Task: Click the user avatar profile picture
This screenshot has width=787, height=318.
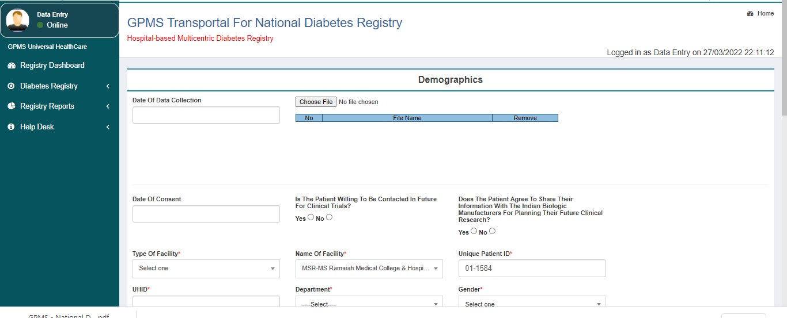Action: 17,20
